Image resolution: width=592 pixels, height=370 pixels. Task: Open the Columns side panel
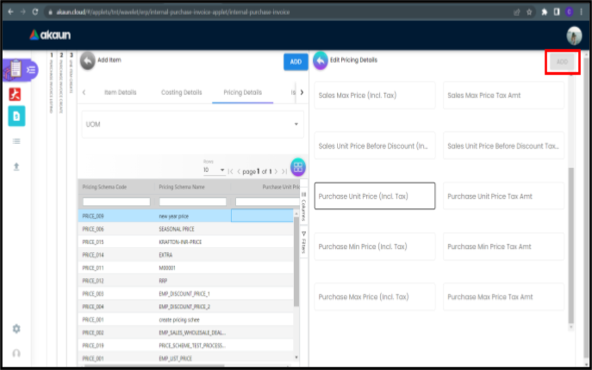coord(304,206)
